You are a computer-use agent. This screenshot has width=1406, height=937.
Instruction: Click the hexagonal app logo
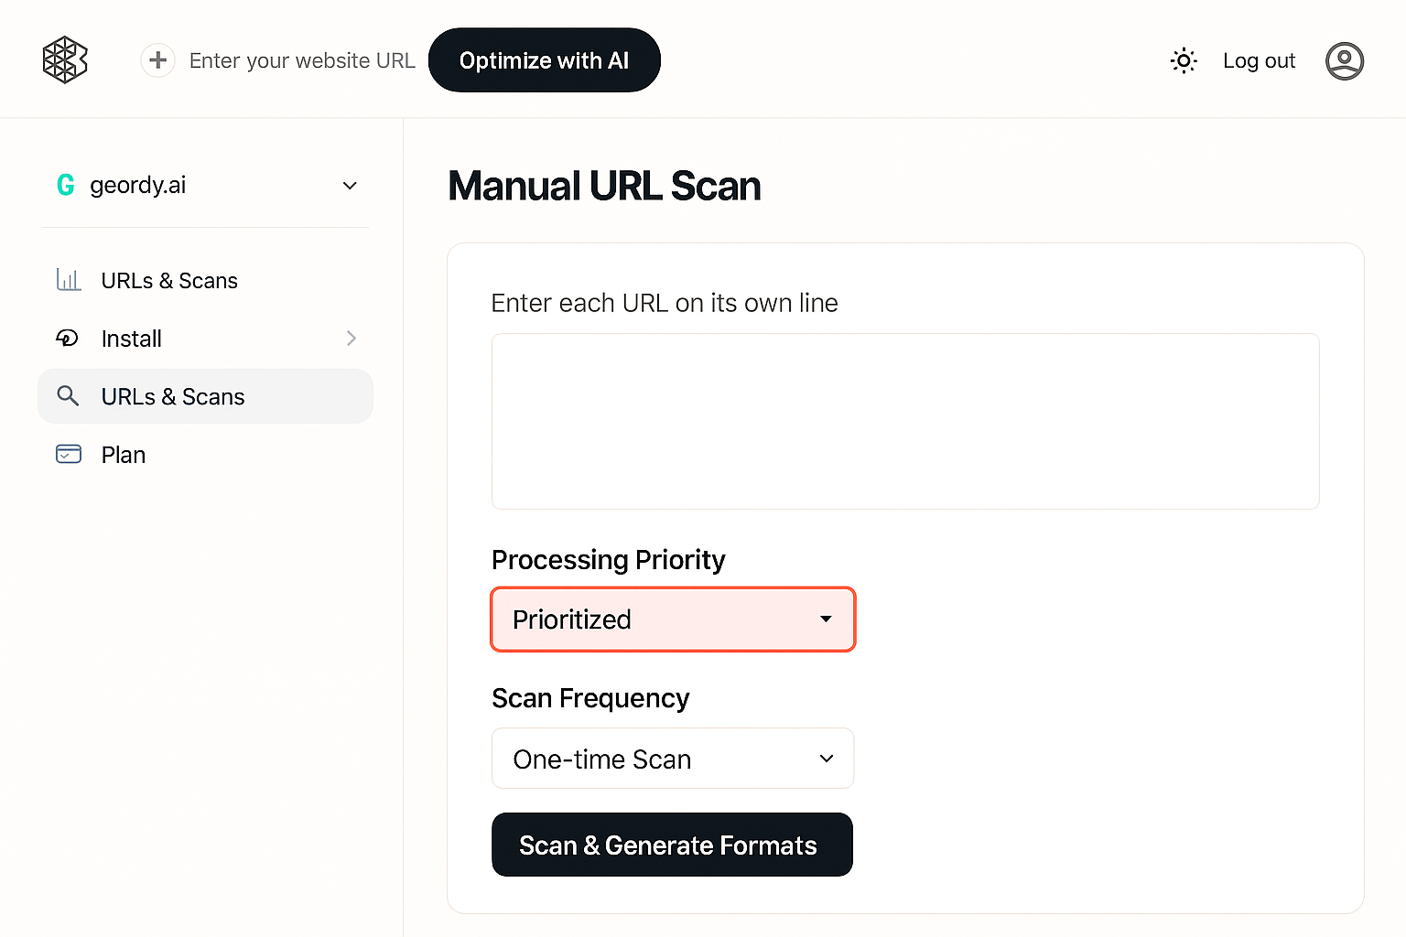point(64,59)
